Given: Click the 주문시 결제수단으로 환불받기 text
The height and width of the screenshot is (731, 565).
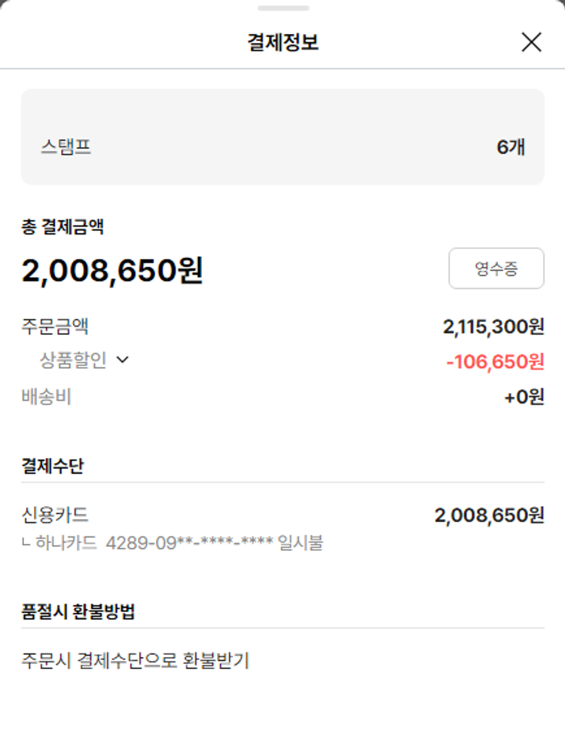Looking at the screenshot, I should [x=135, y=662].
